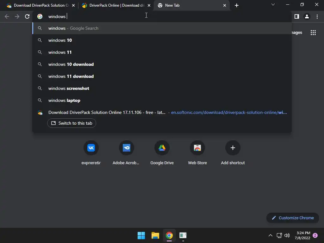
Task: Open File Explorer from the taskbar
Action: (155, 235)
